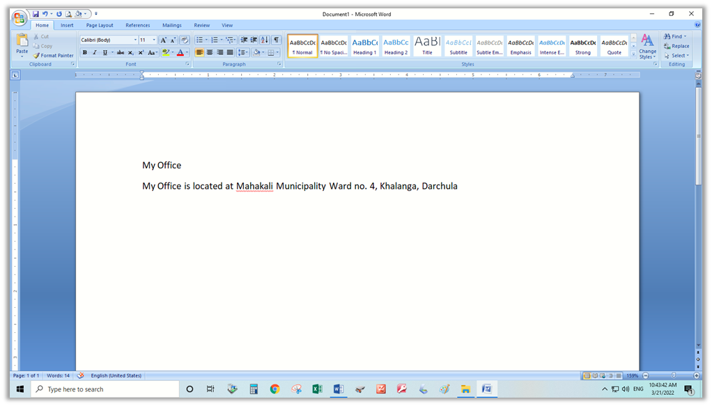Image resolution: width=712 pixels, height=406 pixels.
Task: Open the View tab
Action: [227, 26]
